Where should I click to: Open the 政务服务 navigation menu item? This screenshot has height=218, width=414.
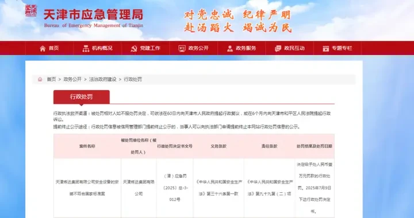click(x=241, y=48)
